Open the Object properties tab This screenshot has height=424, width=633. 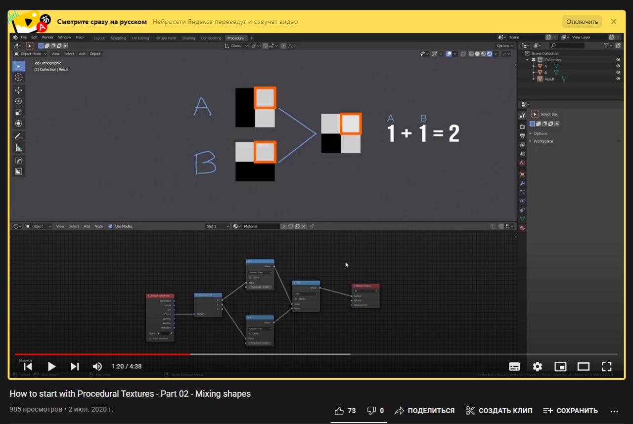point(522,174)
